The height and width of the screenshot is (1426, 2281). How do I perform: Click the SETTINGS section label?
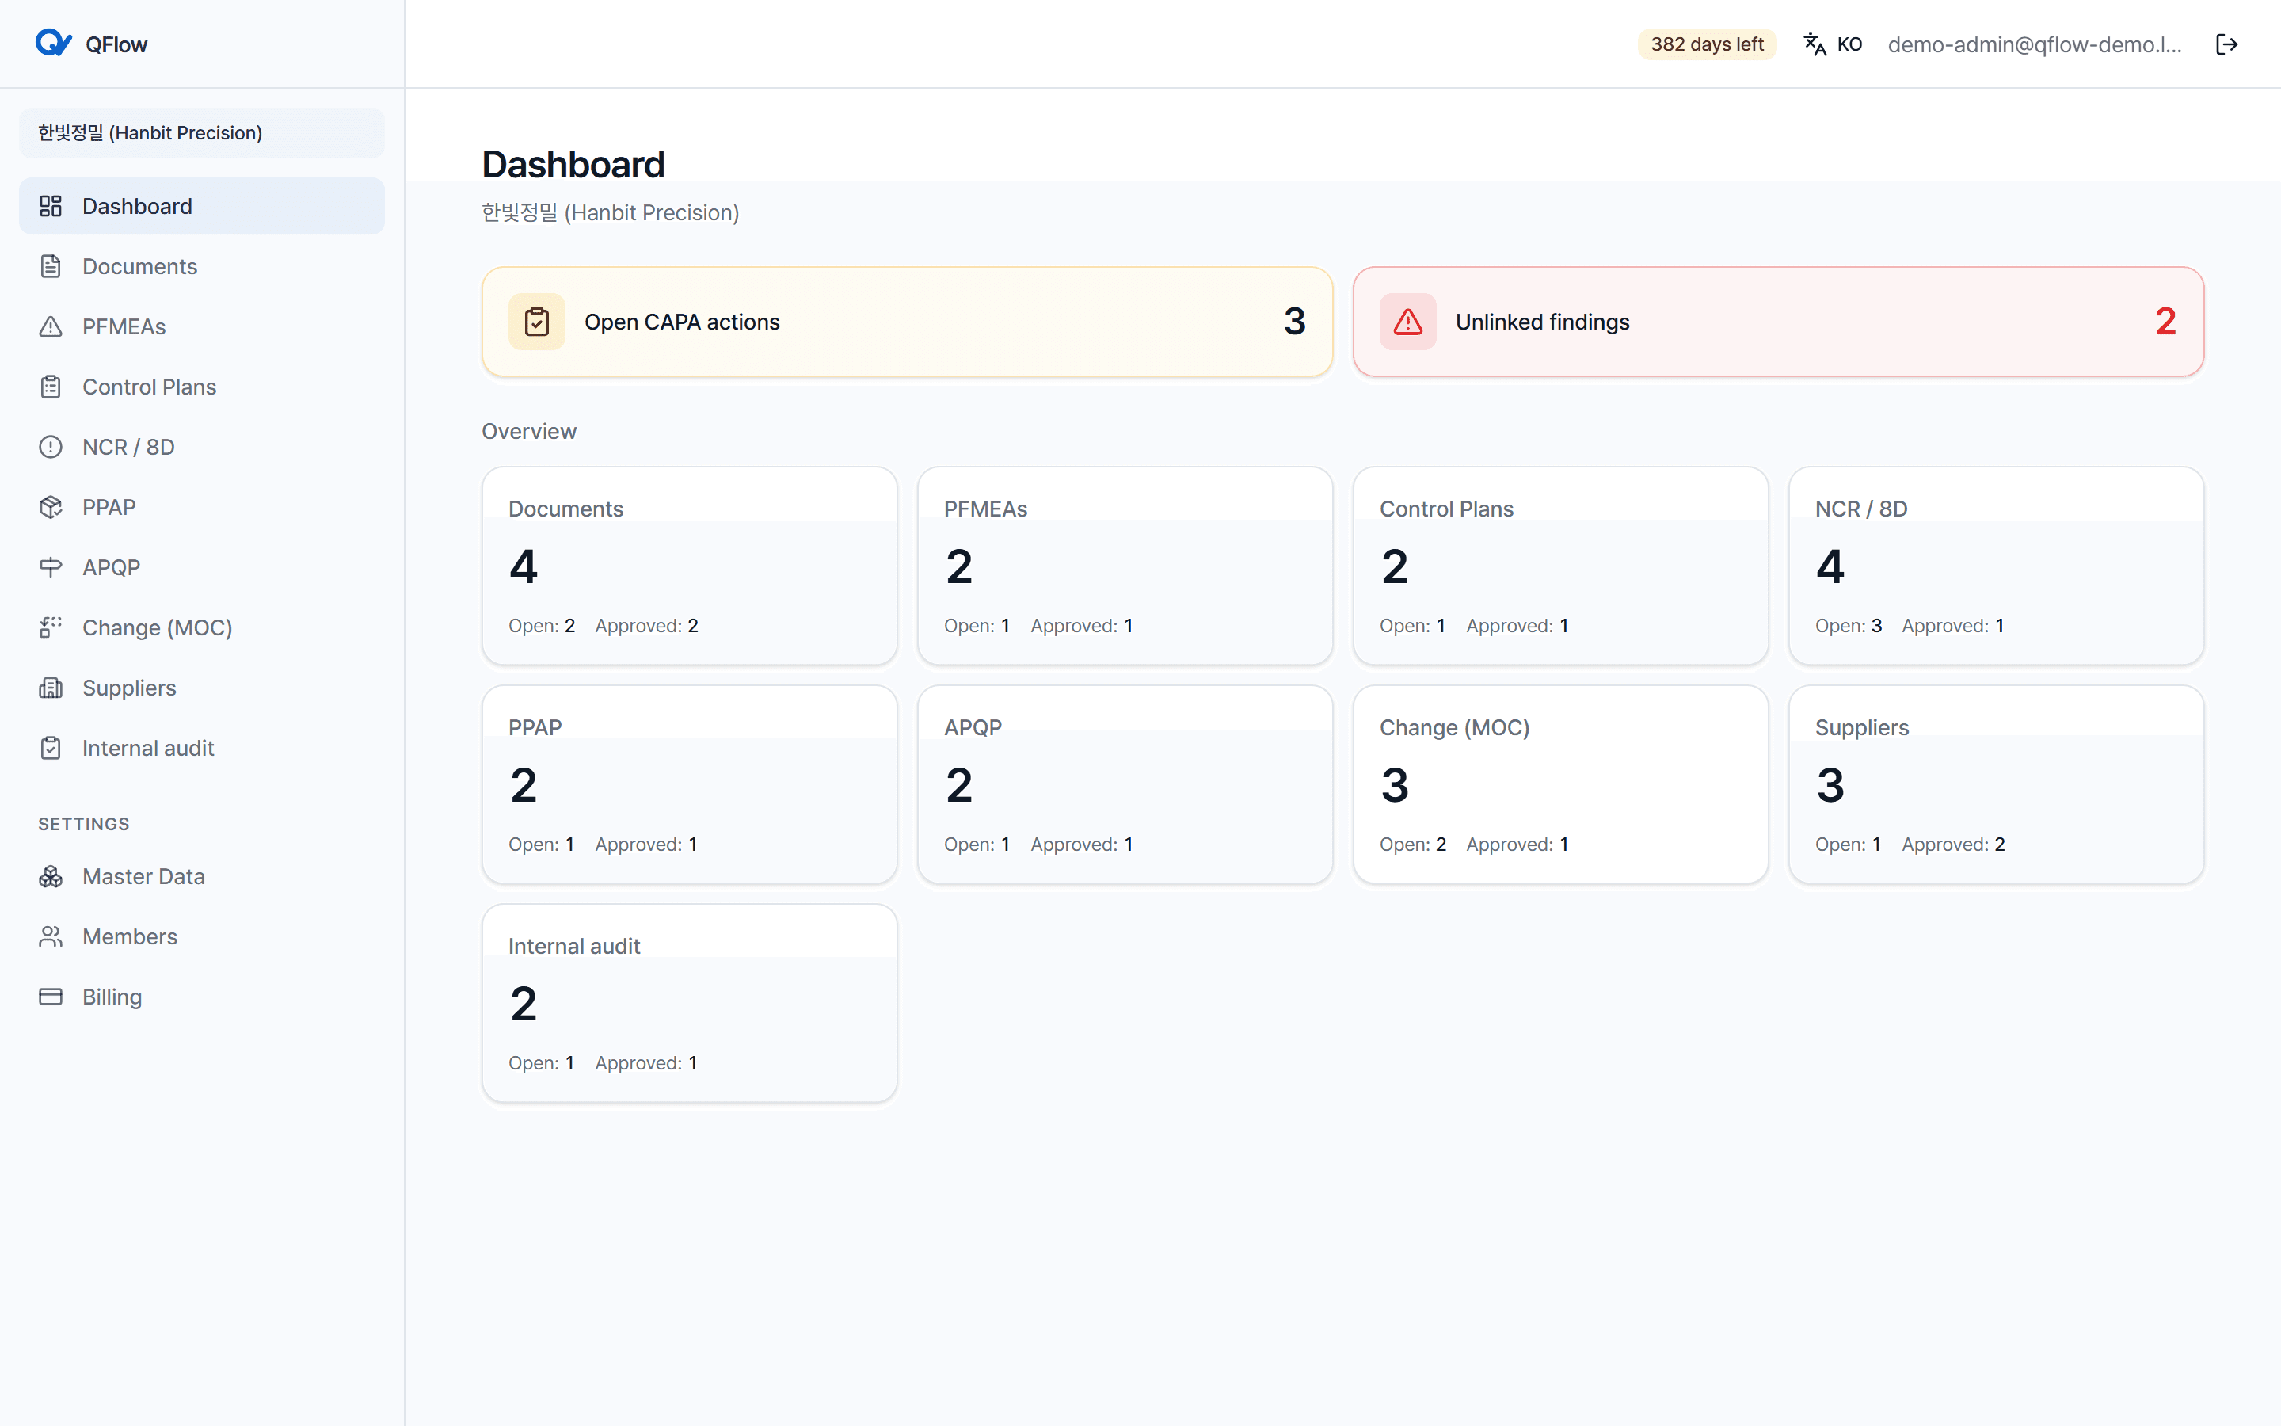[x=84, y=823]
